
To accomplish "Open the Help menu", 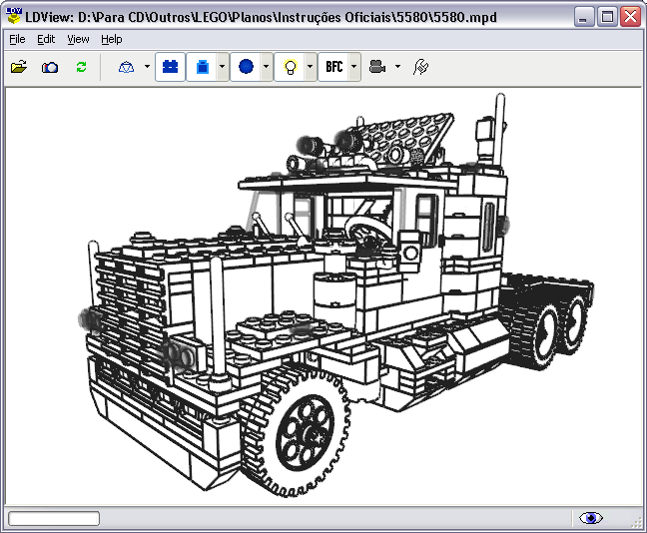I will pyautogui.click(x=112, y=39).
